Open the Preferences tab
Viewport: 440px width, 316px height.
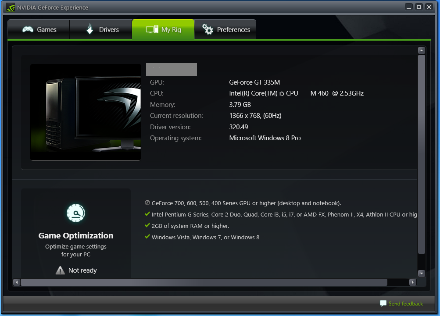pyautogui.click(x=225, y=29)
